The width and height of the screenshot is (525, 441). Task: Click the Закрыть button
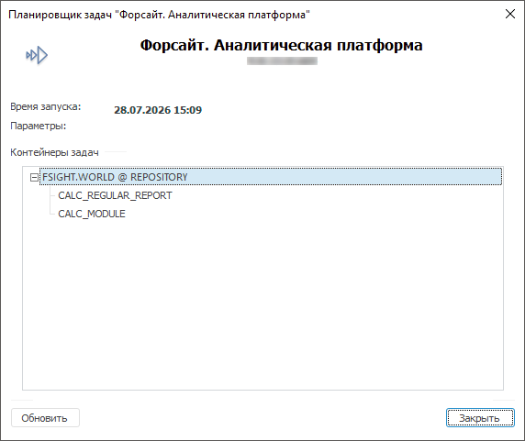[x=480, y=417]
